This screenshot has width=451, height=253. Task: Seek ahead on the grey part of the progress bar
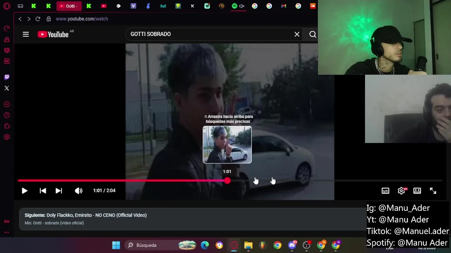tap(335, 181)
